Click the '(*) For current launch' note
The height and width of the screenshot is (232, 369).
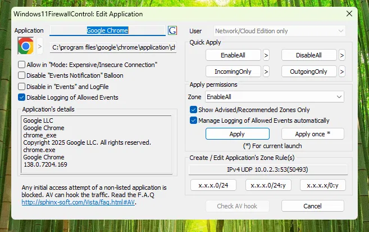[272, 146]
